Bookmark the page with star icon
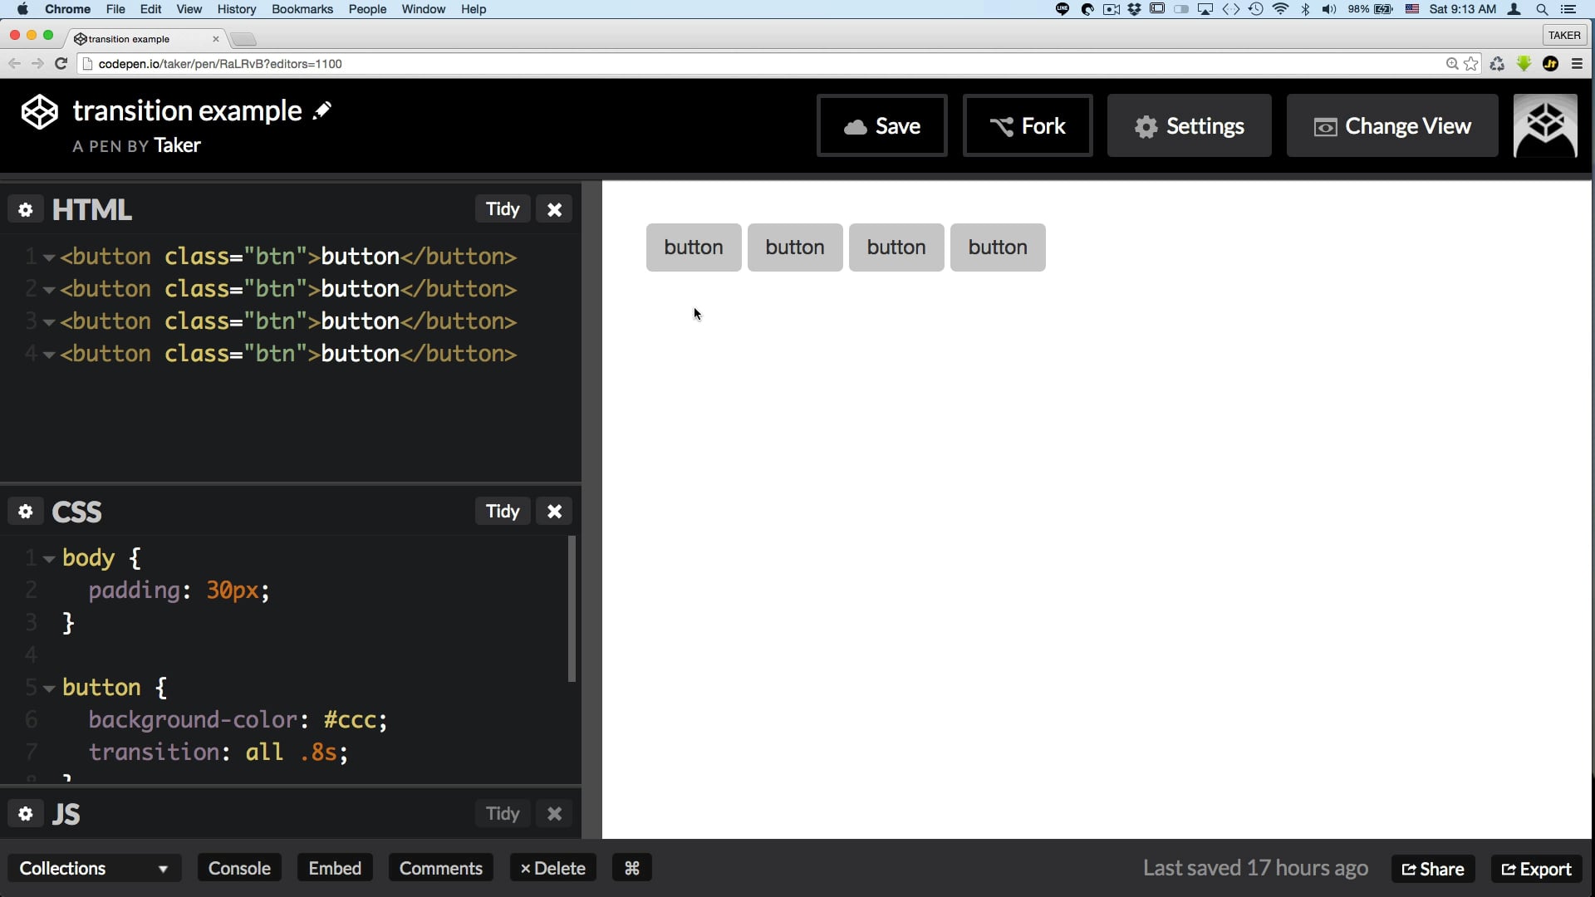The height and width of the screenshot is (897, 1595). coord(1471,64)
